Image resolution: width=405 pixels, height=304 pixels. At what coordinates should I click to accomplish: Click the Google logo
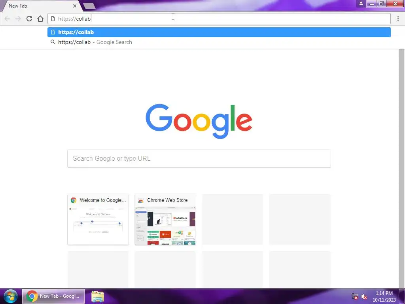pos(199,121)
